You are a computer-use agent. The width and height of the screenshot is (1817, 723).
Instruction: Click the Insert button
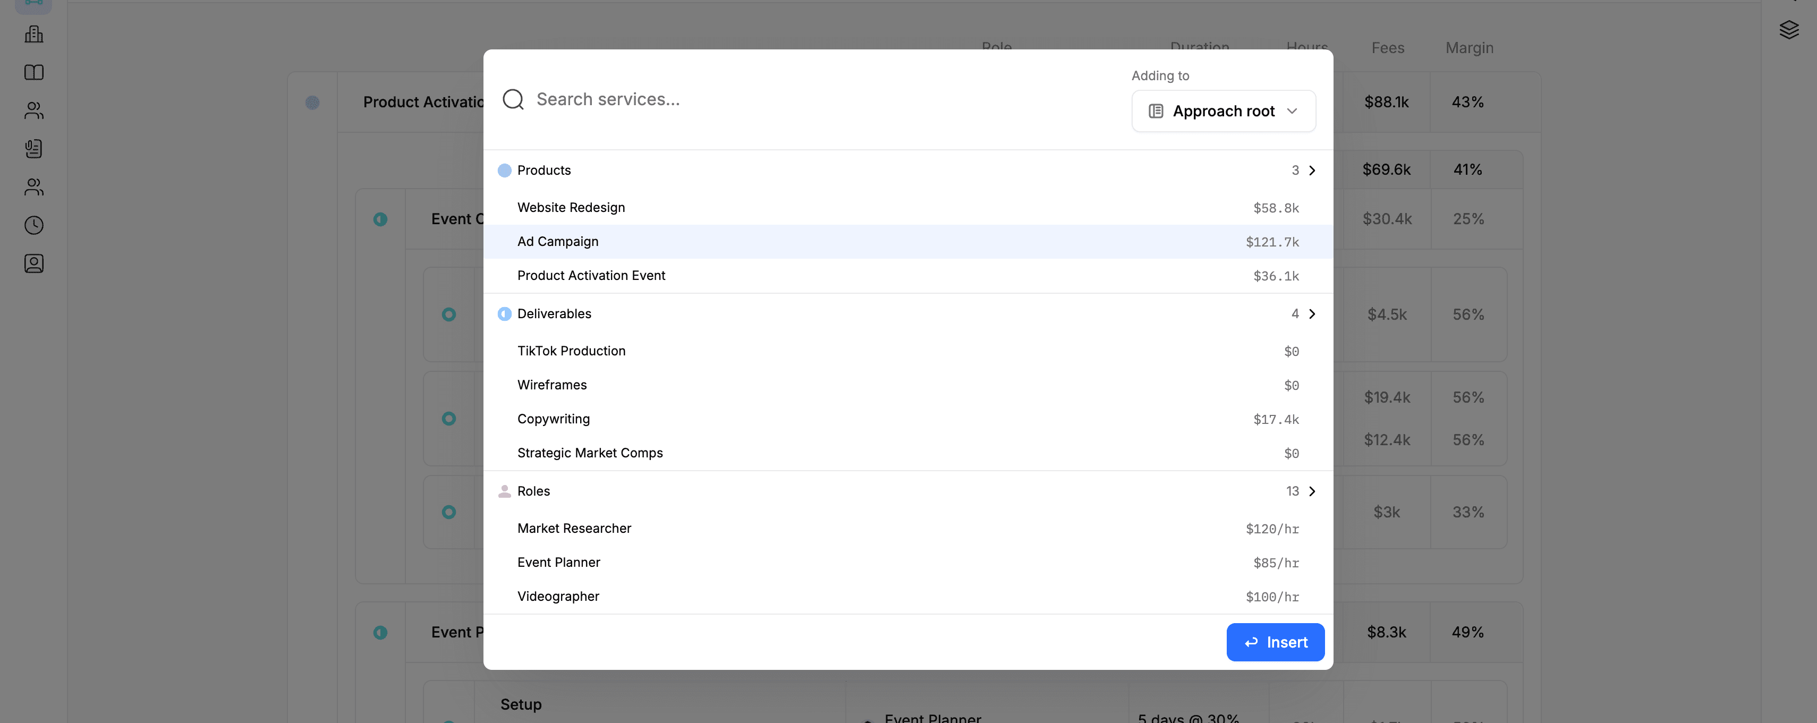pyautogui.click(x=1275, y=642)
